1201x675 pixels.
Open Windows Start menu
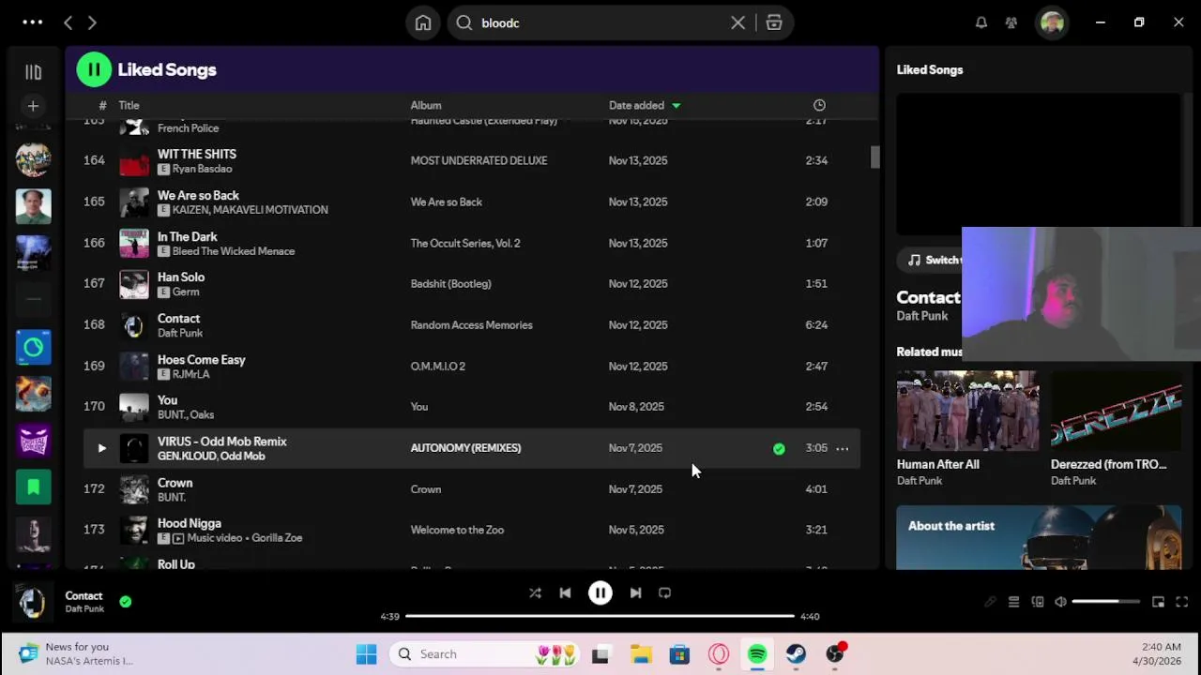tap(366, 654)
